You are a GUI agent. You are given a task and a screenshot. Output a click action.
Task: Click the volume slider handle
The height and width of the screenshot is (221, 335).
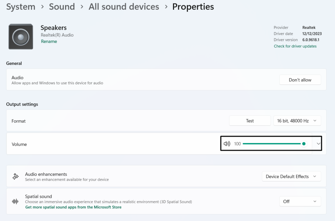304,144
